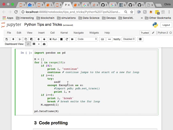Expand the dashboard layout dropdown arrow

(x=39, y=44)
